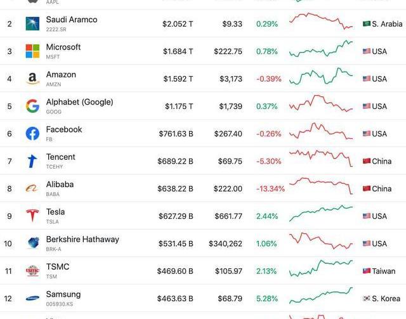Image resolution: width=406 pixels, height=319 pixels.
Task: Click the Amazon price trend sparkline
Action: coord(321,77)
